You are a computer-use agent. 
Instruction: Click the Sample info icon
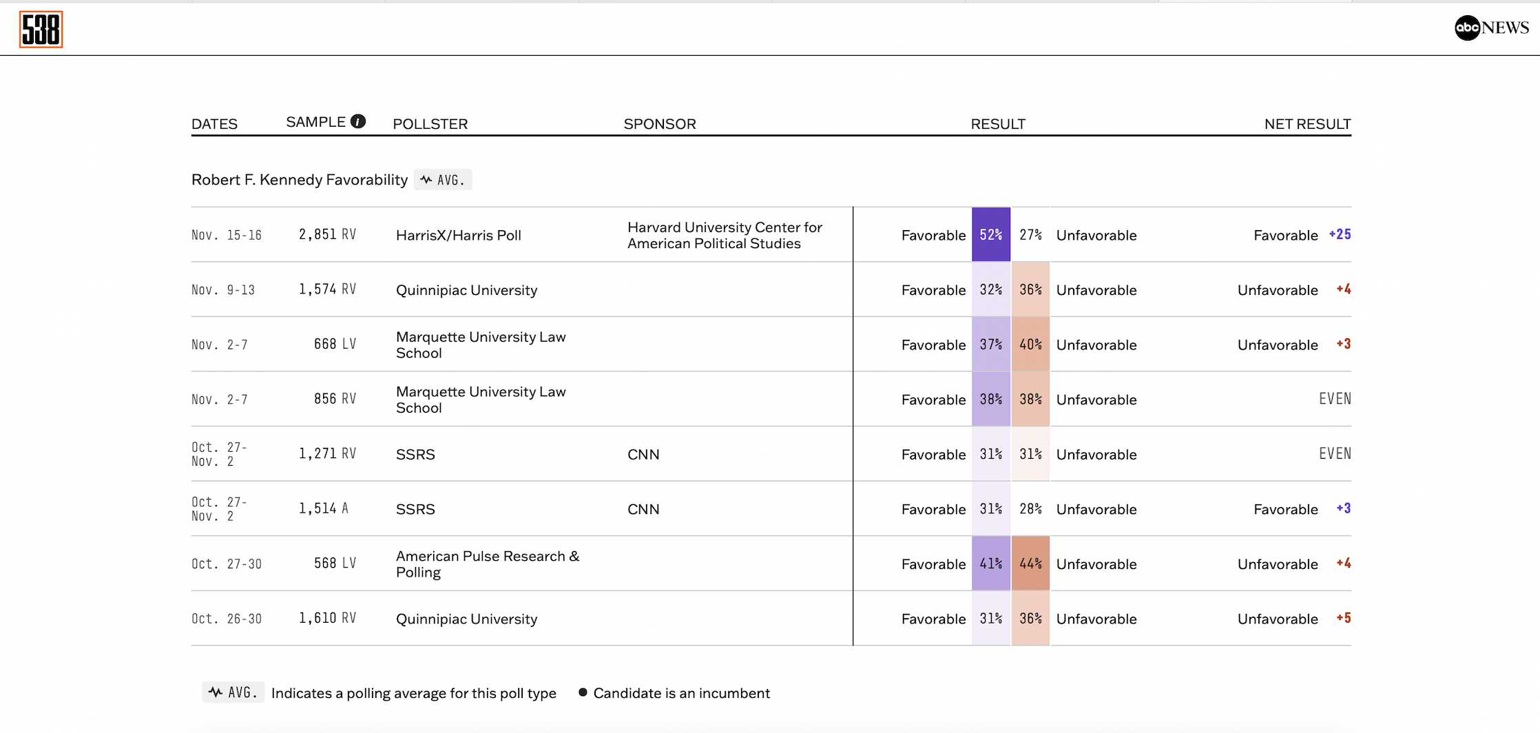pos(357,121)
